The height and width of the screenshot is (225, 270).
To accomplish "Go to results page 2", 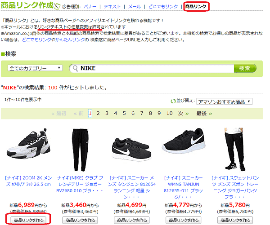I will point(98,114).
